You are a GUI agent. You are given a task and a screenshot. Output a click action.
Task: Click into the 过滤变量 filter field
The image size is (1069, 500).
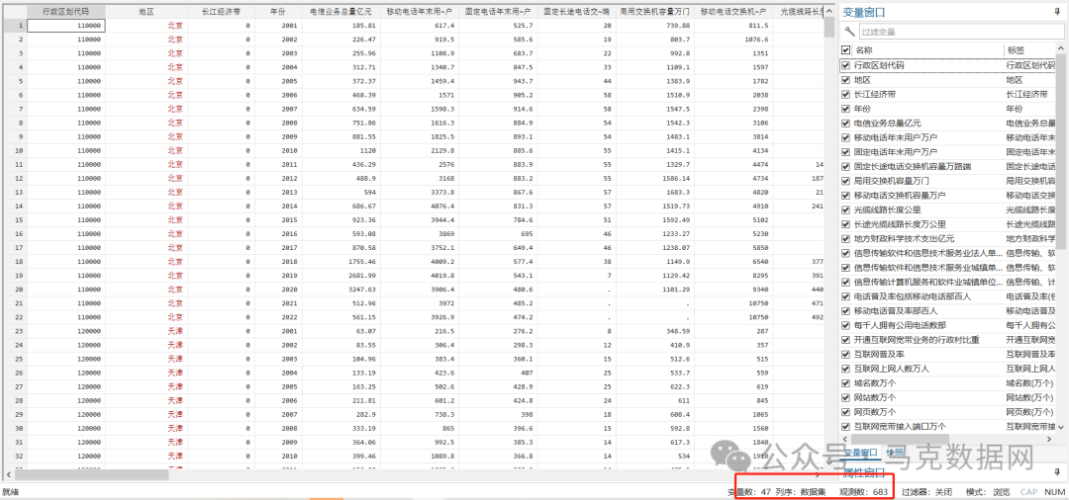click(959, 32)
